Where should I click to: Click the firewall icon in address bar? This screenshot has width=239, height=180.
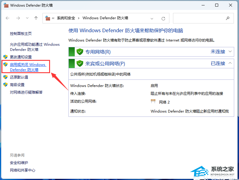[48, 18]
